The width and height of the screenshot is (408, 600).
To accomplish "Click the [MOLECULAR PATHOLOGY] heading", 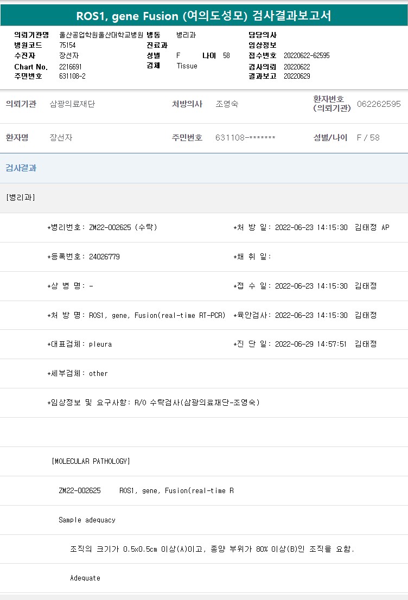I will (91, 461).
